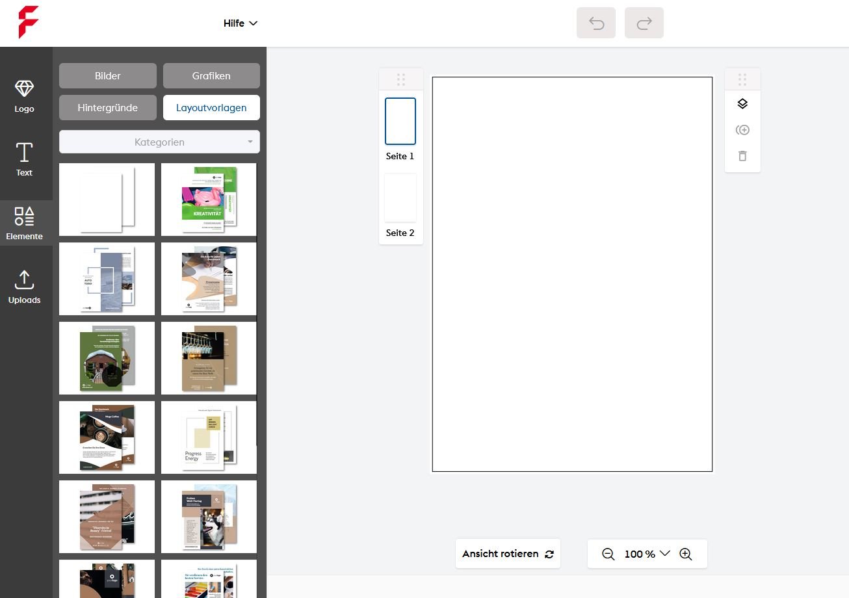The width and height of the screenshot is (849, 598).
Task: Open the Uploads panel
Action: tap(24, 287)
